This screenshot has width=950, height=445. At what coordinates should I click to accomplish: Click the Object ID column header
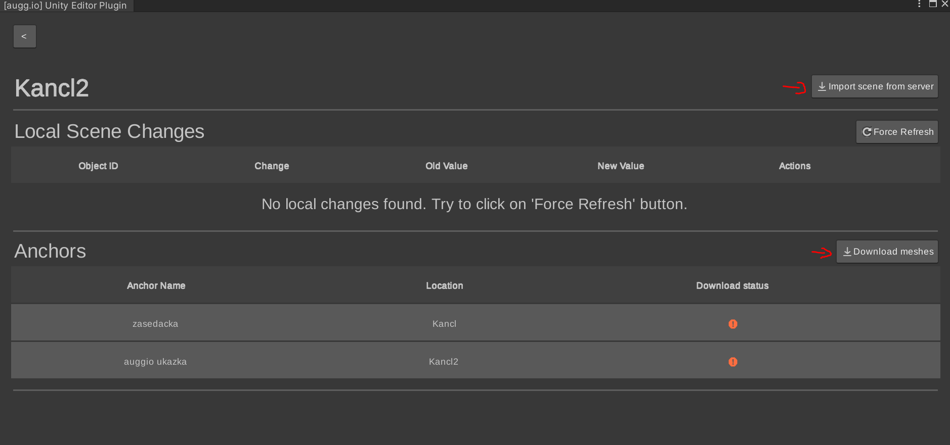coord(98,166)
